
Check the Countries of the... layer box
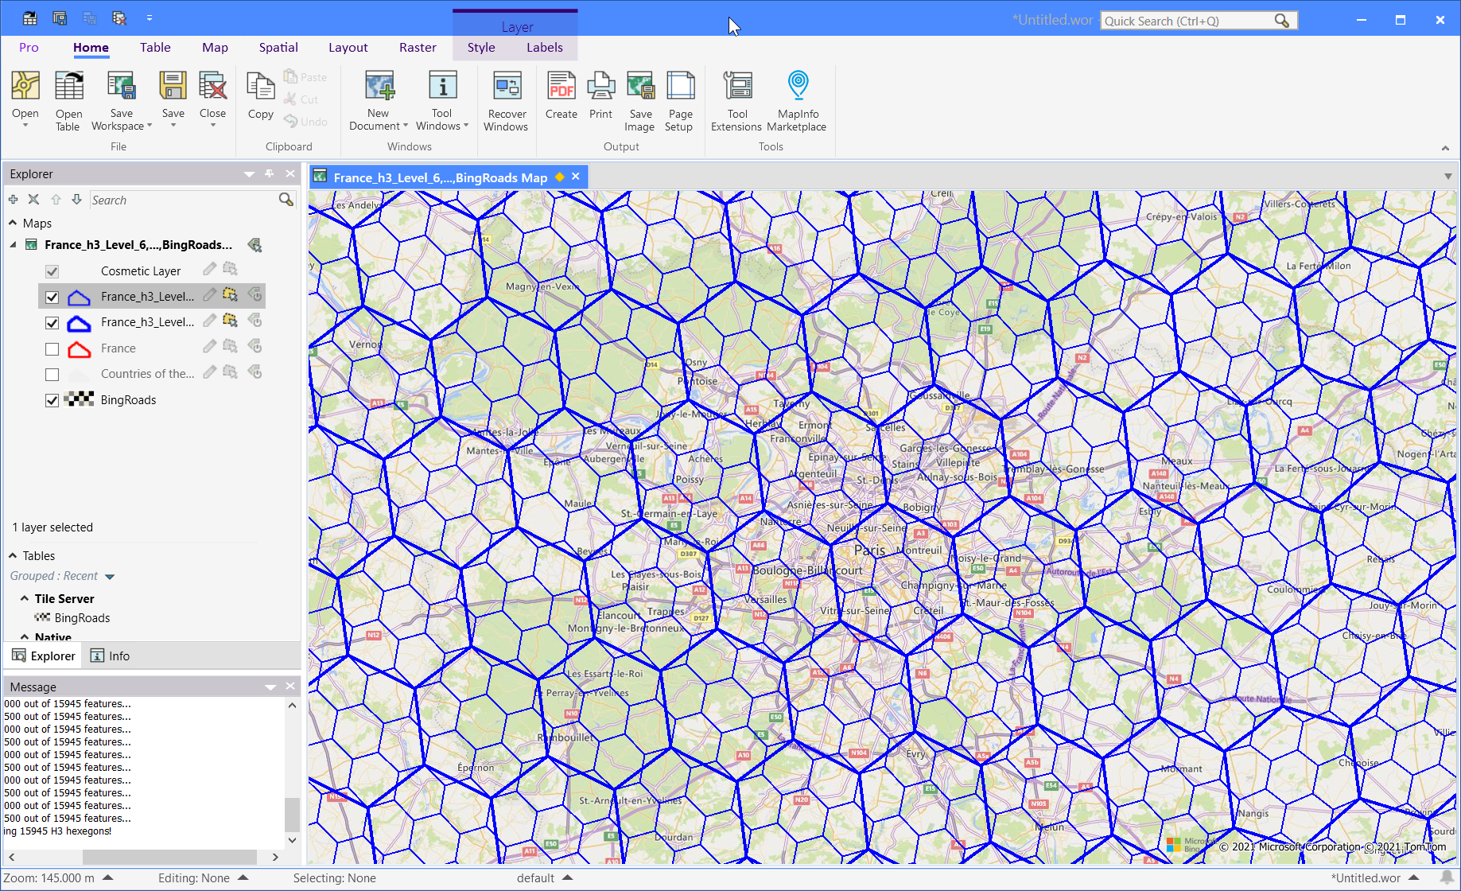(52, 375)
